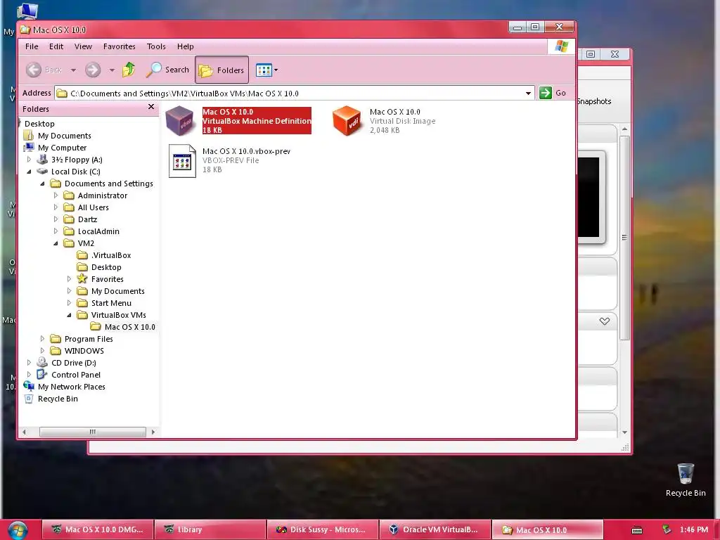Expand the 3½ Floppy (A:) node
720x540 pixels.
pyautogui.click(x=29, y=160)
